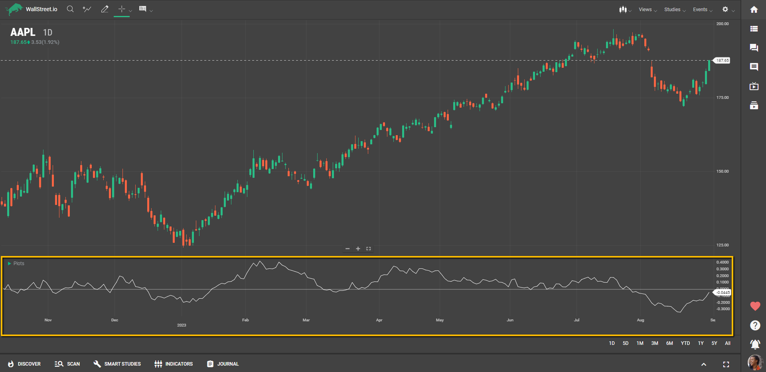Open the candlestick chart type dropdown
This screenshot has height=372, width=766.
(624, 10)
